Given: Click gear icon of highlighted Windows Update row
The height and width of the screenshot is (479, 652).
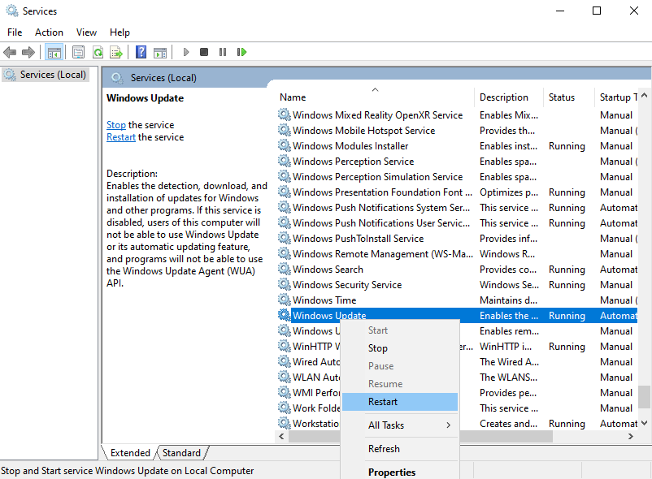Looking at the screenshot, I should tap(285, 315).
